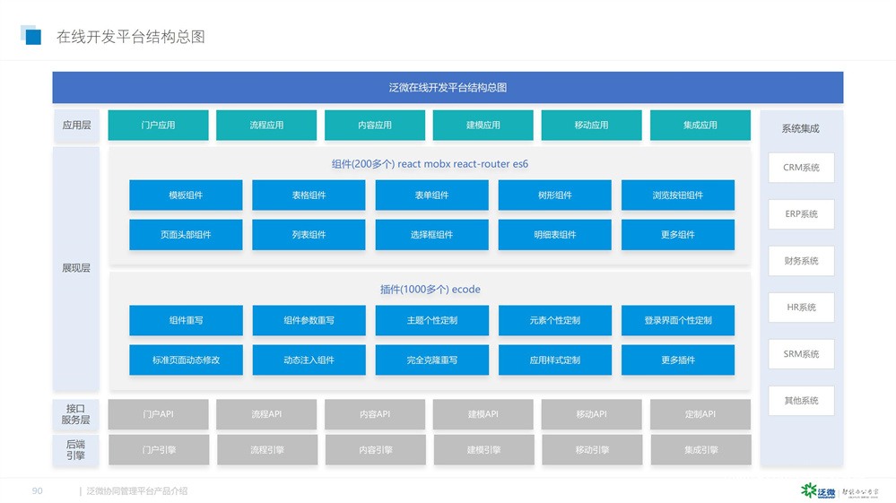The height and width of the screenshot is (503, 896).
Task: Click the 组件重写 plugin block
Action: [186, 320]
